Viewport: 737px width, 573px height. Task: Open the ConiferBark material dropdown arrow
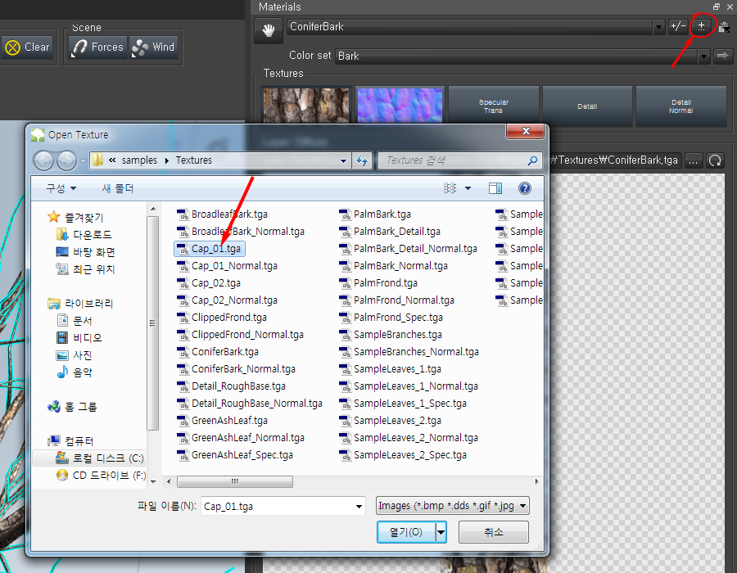(x=658, y=27)
